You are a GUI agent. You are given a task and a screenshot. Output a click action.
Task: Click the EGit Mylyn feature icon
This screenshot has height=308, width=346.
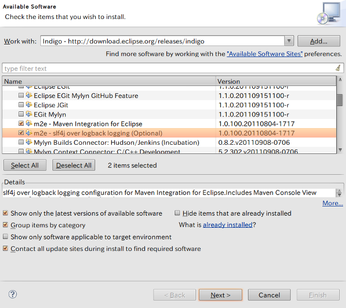[29, 114]
